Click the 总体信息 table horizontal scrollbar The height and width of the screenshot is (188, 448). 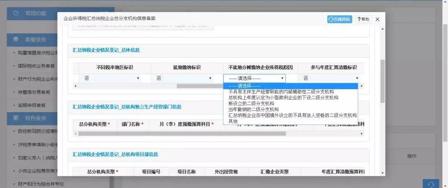point(200,86)
